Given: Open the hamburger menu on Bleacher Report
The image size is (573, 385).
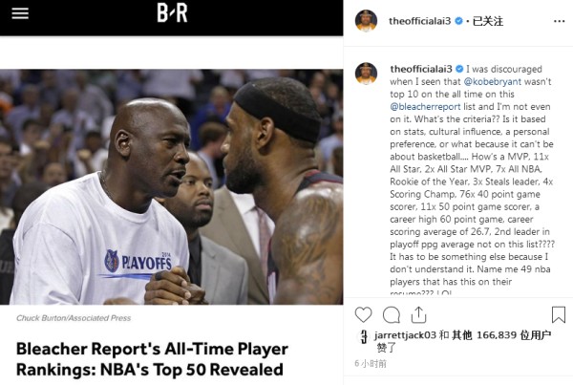Looking at the screenshot, I should coord(20,13).
